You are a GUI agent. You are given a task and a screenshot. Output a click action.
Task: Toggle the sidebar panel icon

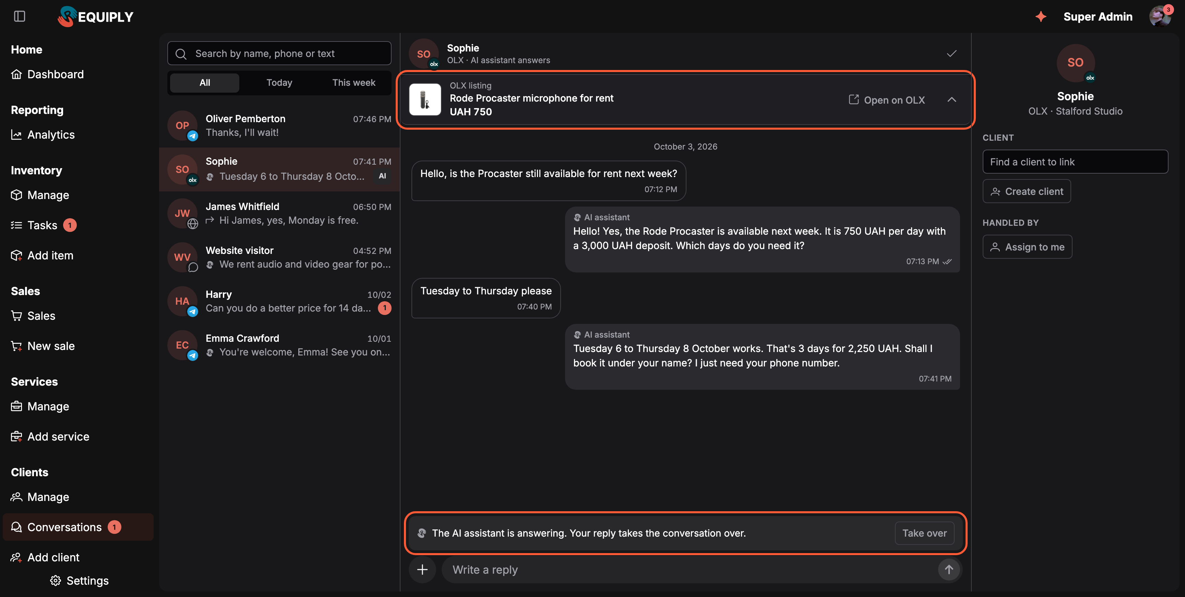19,16
